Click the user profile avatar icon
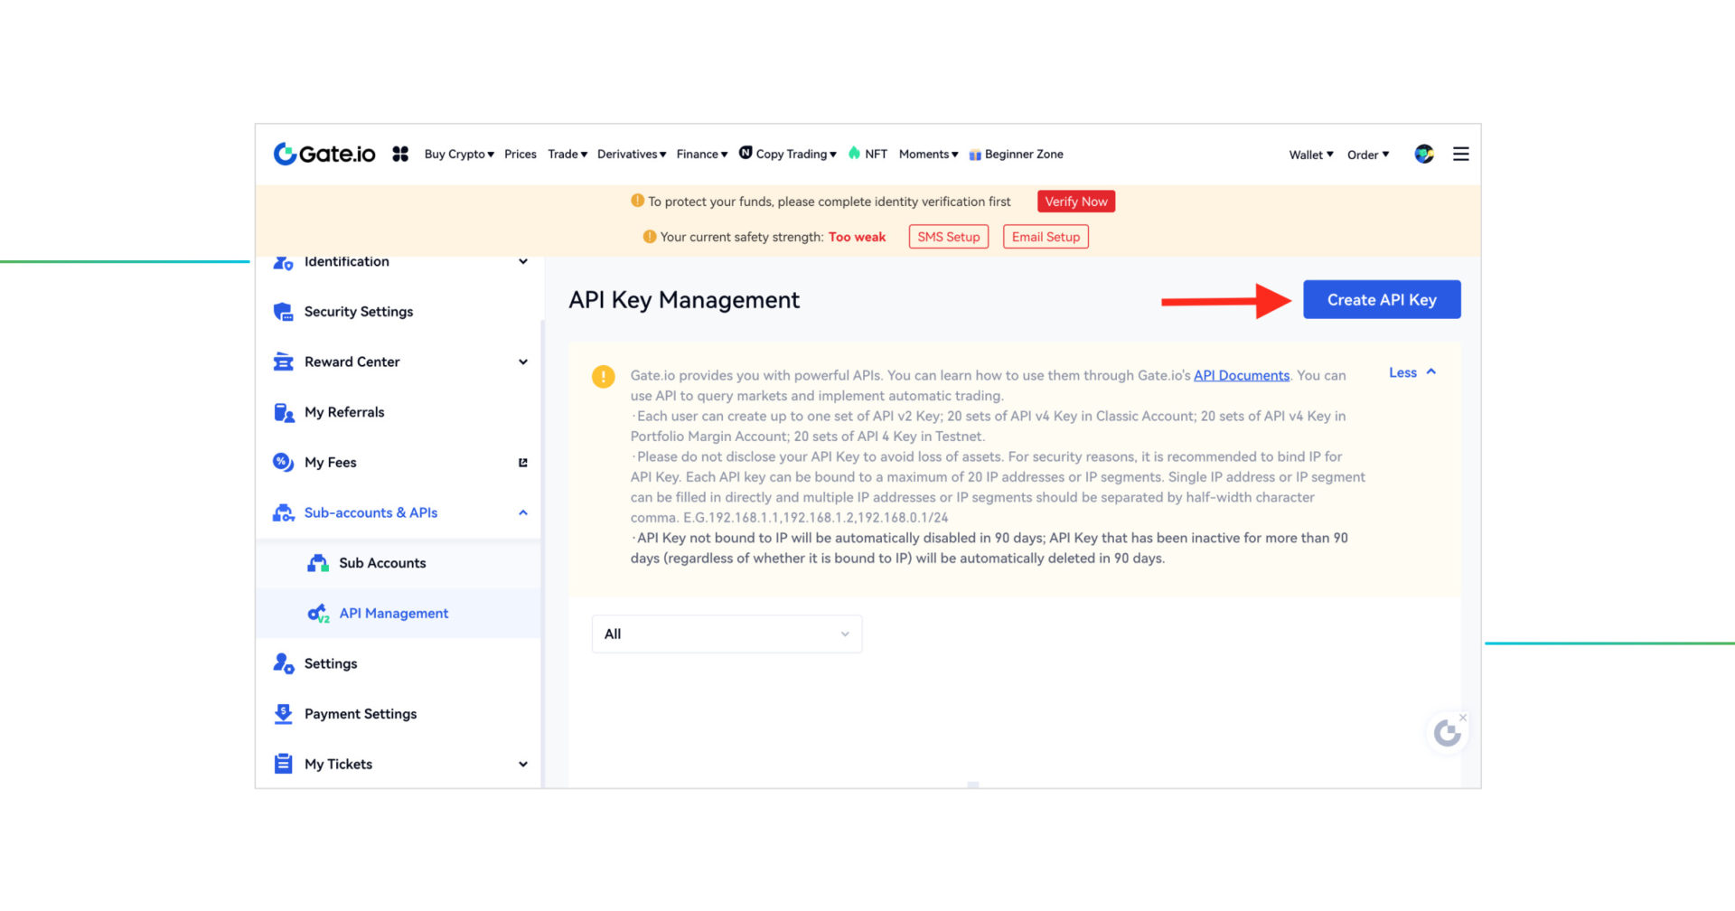 click(x=1424, y=155)
